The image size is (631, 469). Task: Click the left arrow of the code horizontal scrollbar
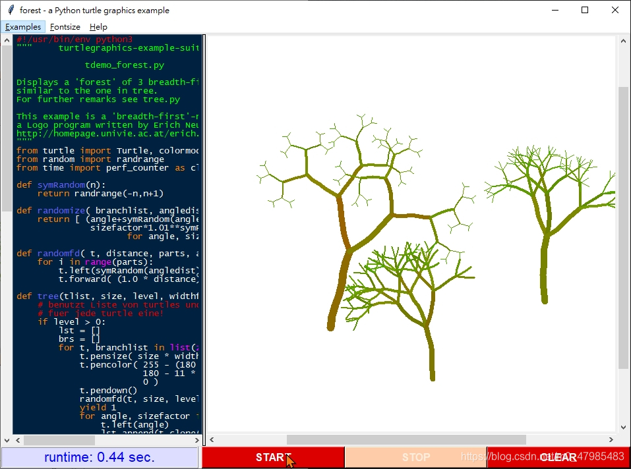(x=17, y=440)
